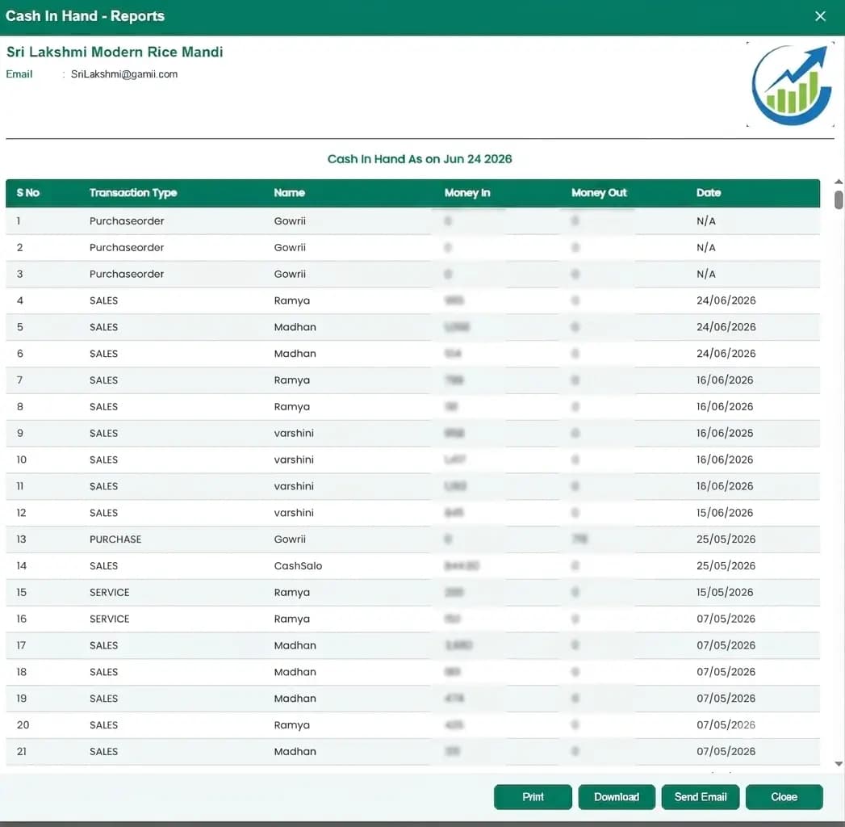Viewport: 845px width, 827px height.
Task: Click the Send Email button
Action: click(700, 797)
